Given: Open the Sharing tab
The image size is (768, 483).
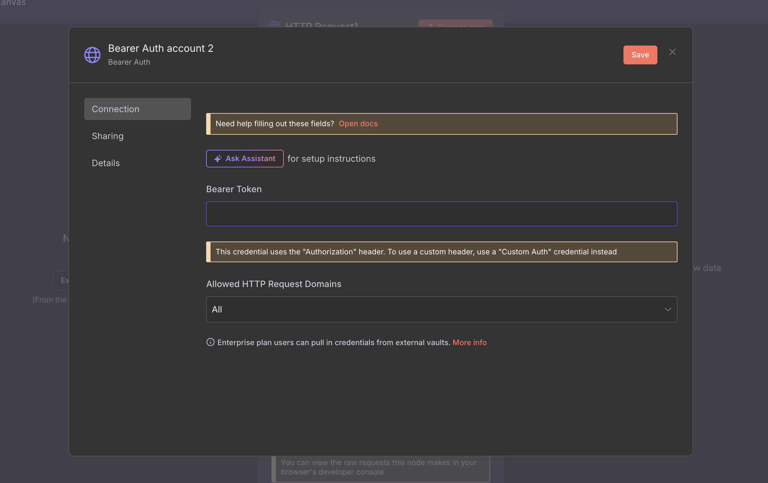Looking at the screenshot, I should tap(108, 136).
